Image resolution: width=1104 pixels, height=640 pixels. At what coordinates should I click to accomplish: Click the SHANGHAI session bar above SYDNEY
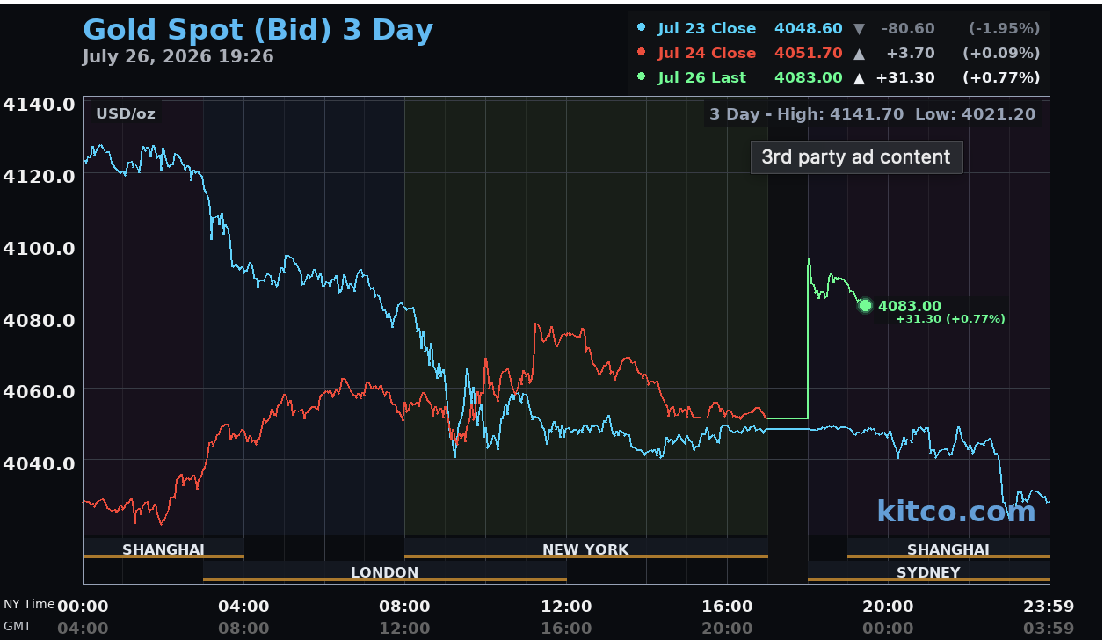pos(948,549)
